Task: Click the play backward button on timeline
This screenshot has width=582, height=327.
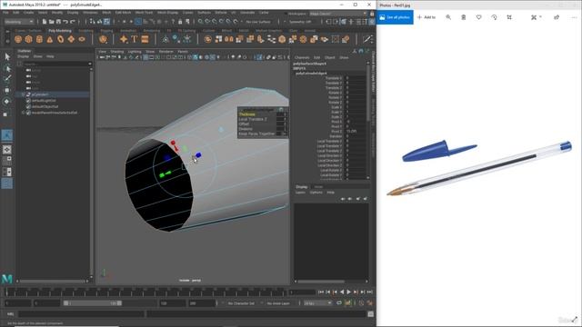Action: tap(342, 292)
